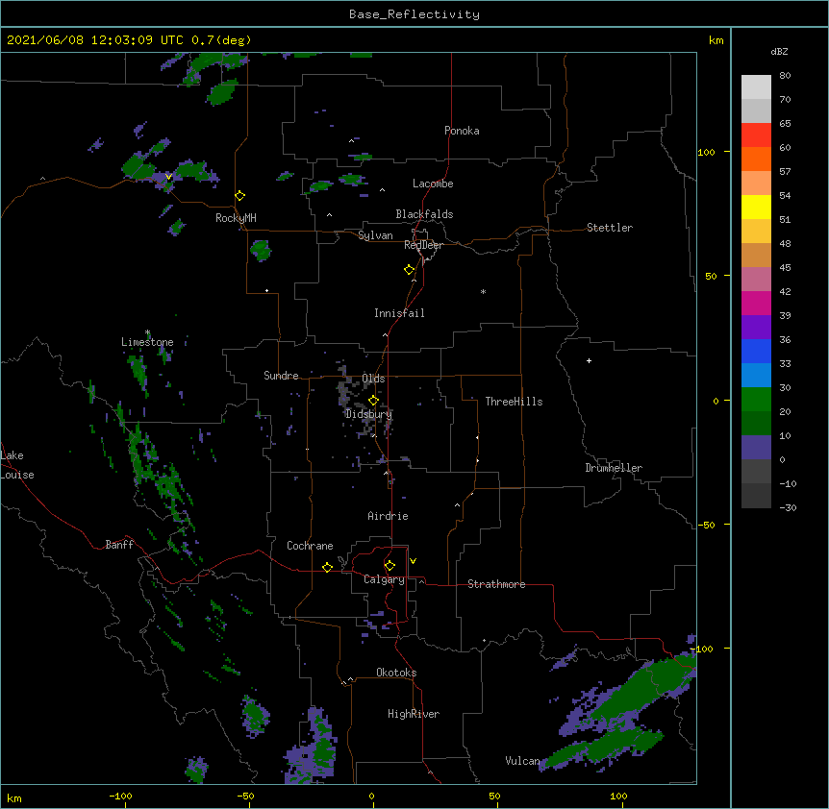
Task: Click the Drumheller town label
Action: (x=614, y=468)
